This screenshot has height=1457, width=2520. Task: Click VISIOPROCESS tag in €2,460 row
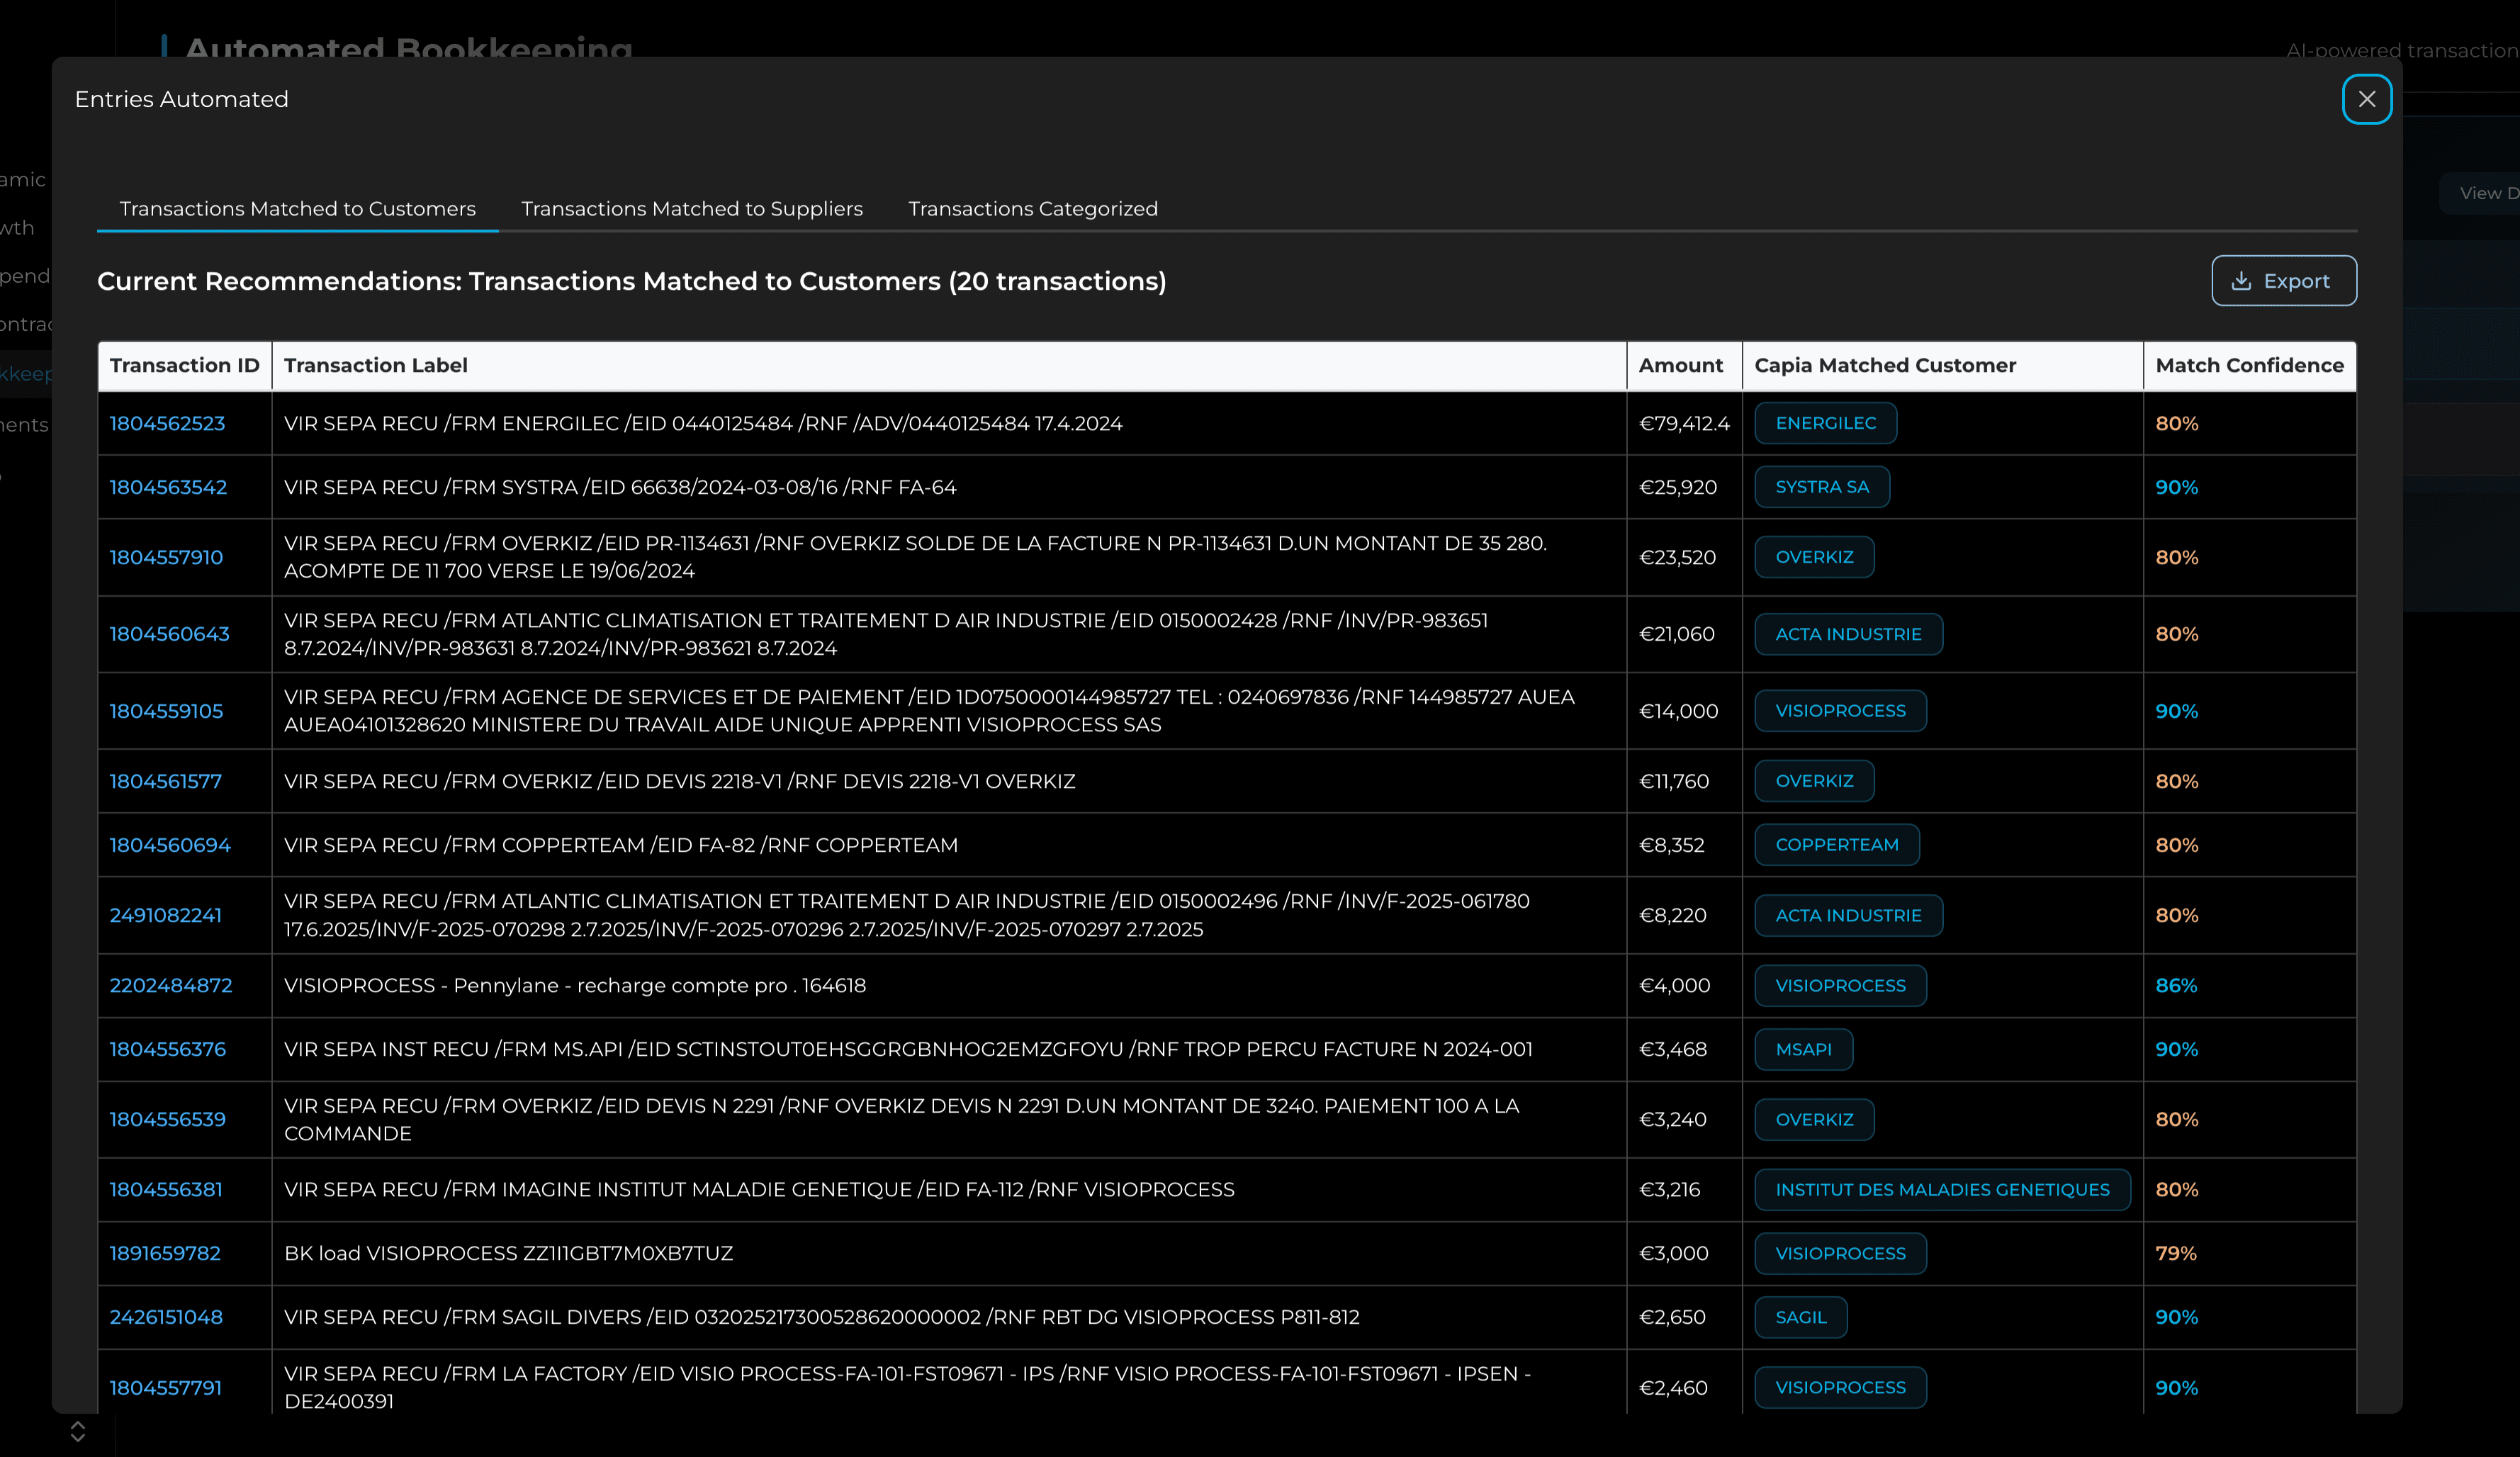1840,1388
